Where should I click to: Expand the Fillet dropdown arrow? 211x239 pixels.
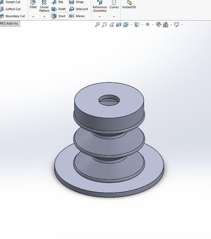tap(33, 17)
